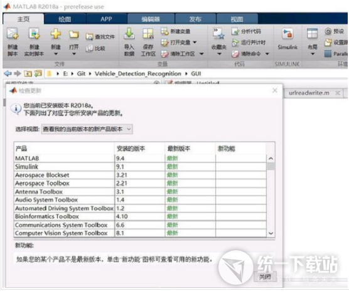
Task: Click Clear Workspace (清除工作区) icon
Action: [x=164, y=54]
